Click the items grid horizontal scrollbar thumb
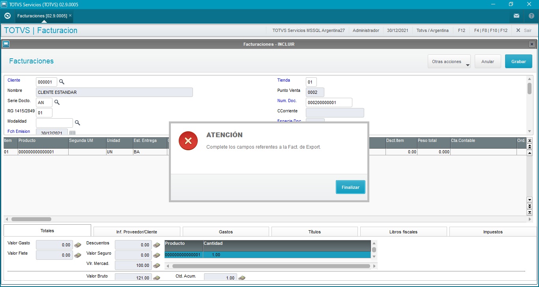 coord(31,219)
